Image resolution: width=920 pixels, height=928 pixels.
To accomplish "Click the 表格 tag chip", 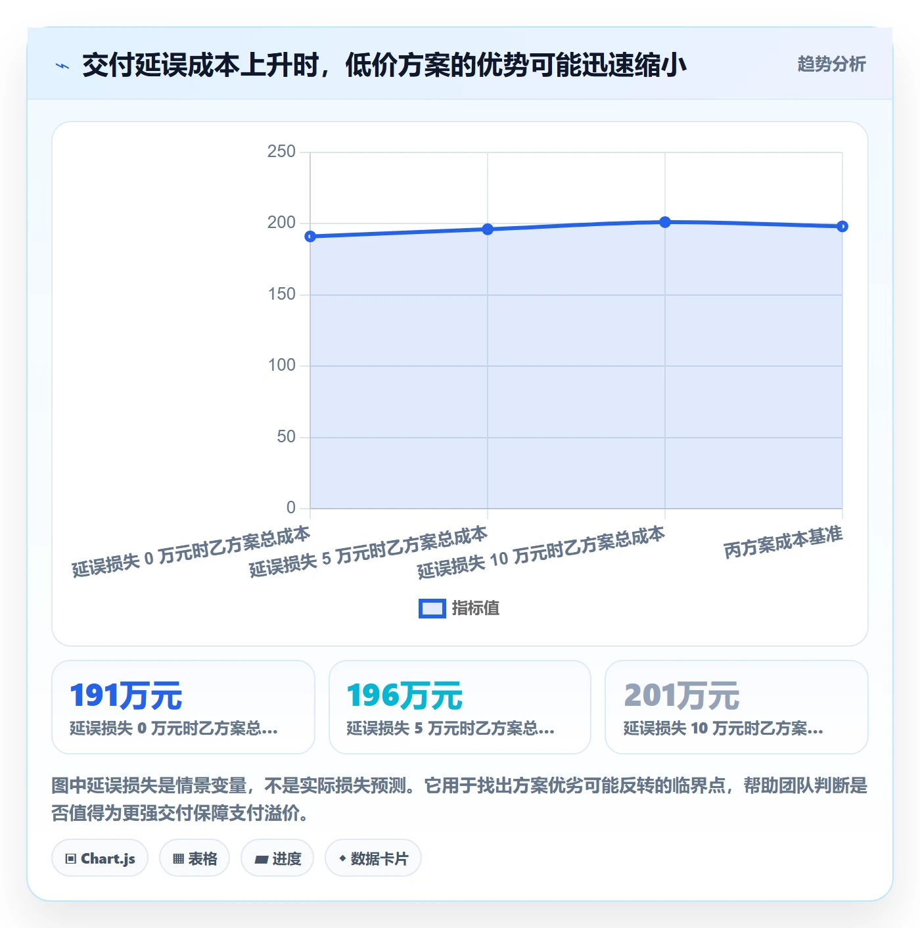I will [195, 858].
